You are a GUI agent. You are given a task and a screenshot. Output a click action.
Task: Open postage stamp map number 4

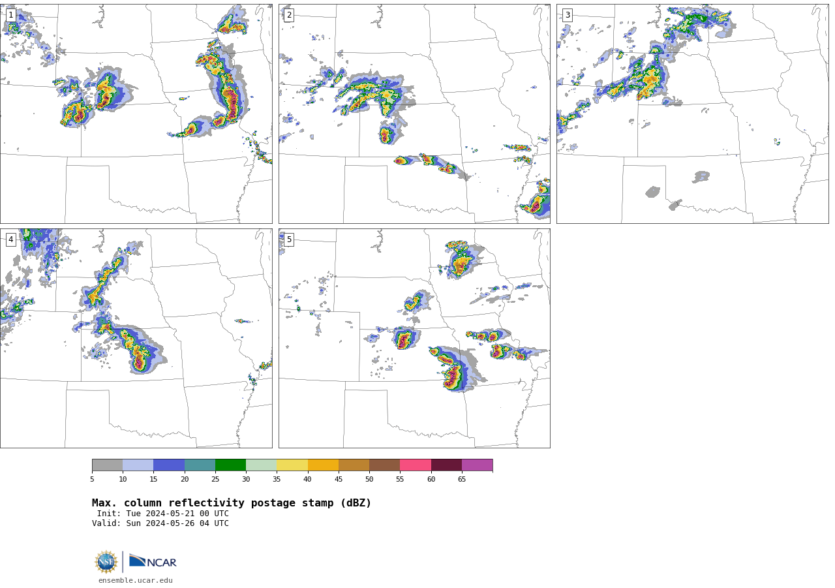coord(136,338)
